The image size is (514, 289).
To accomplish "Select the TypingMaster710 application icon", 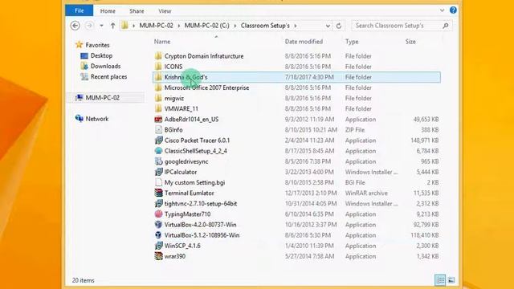I will [x=158, y=214].
